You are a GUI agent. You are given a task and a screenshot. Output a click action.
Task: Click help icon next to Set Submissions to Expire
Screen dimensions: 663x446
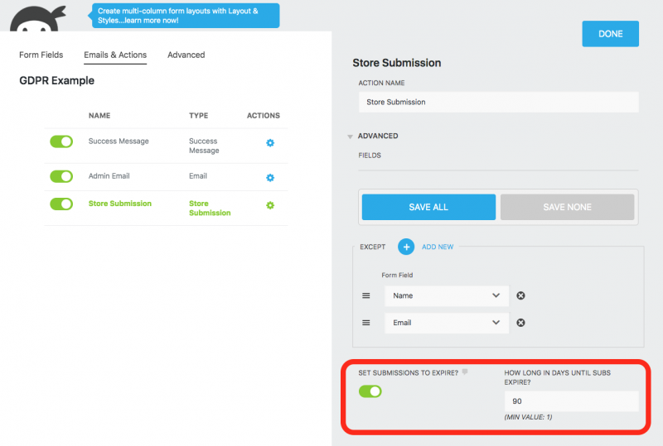(465, 372)
